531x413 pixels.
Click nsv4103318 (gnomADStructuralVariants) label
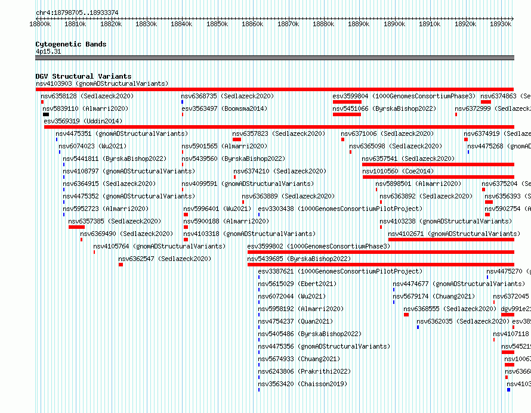click(x=249, y=234)
